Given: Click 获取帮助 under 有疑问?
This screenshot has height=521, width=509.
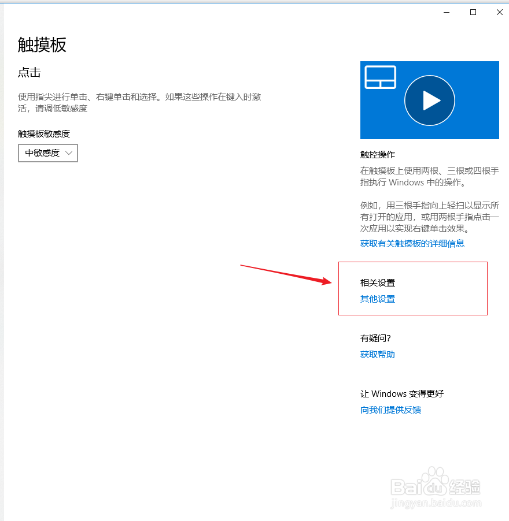Looking at the screenshot, I should click(377, 354).
